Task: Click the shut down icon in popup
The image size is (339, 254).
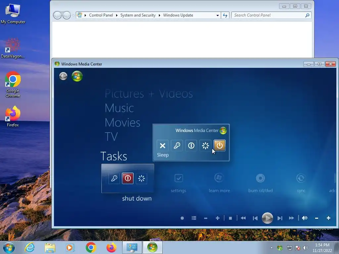Action: tap(191, 146)
